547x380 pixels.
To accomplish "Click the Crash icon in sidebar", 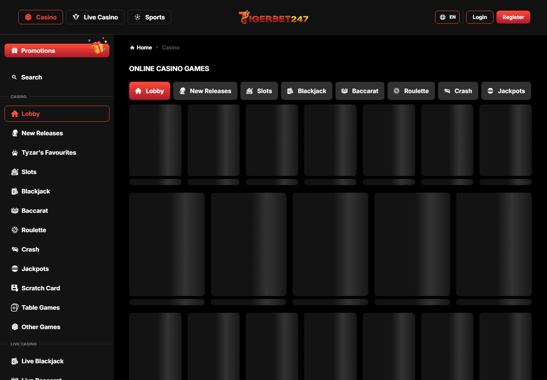I will 15,249.
